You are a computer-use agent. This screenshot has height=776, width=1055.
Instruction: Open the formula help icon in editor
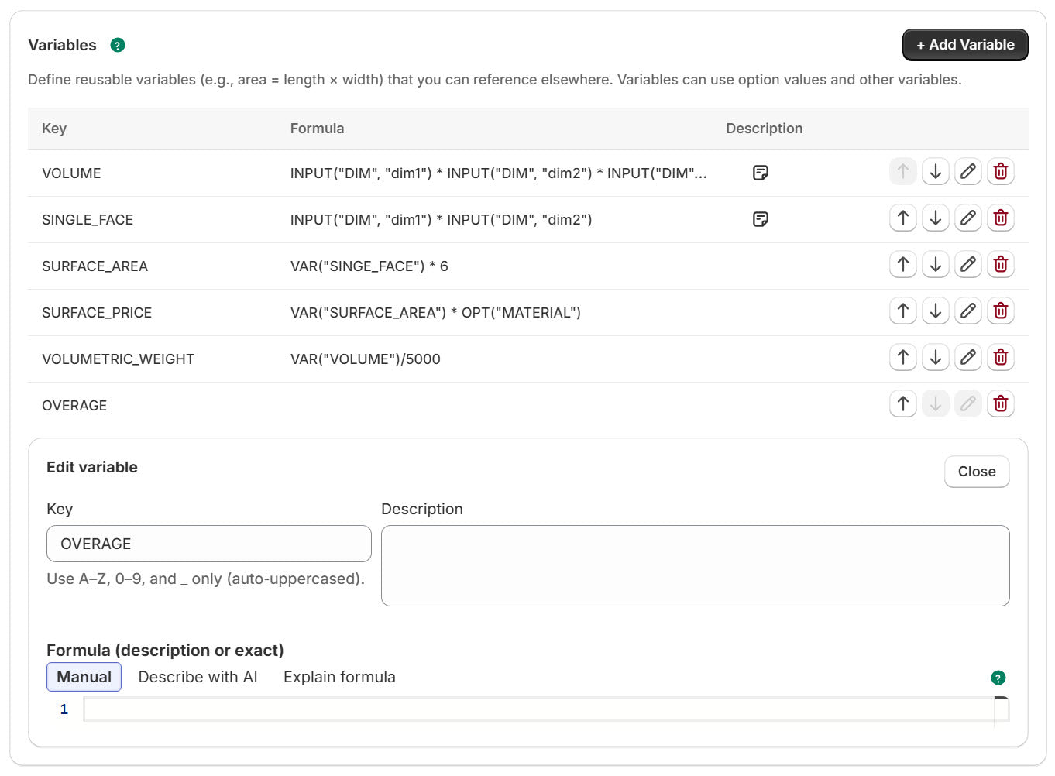(998, 678)
